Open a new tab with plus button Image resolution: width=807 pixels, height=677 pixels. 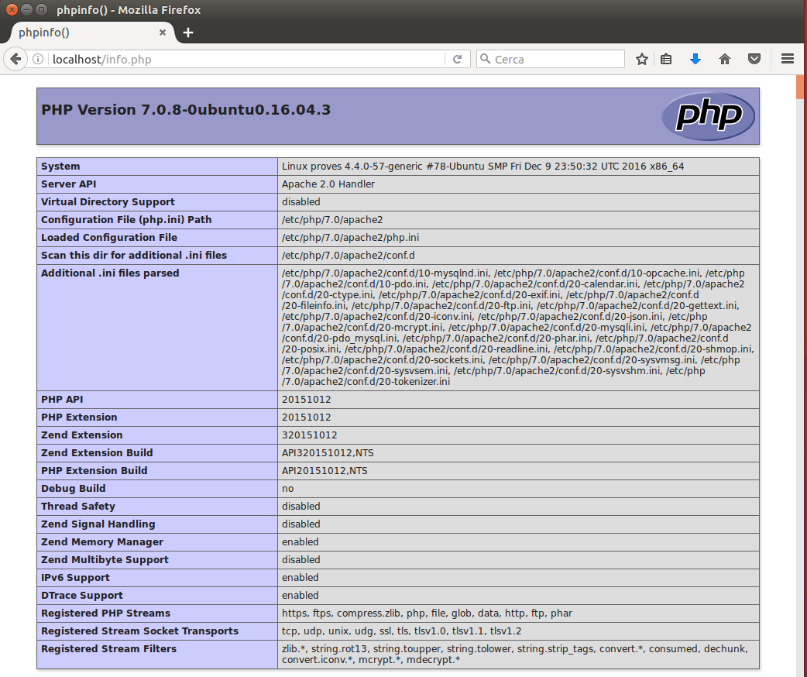[x=188, y=33]
